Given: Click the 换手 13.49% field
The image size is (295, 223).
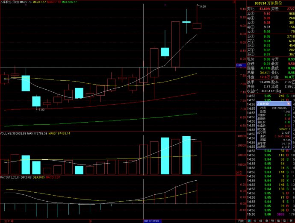Looking at the screenshot, I should (x=259, y=82).
